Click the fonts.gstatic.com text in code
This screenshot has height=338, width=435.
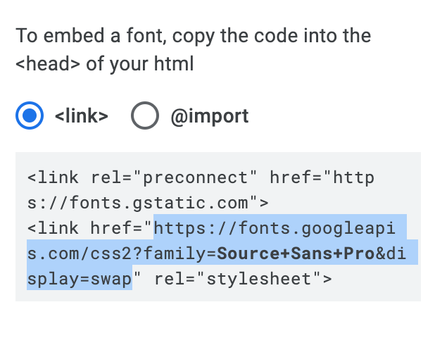(158, 203)
